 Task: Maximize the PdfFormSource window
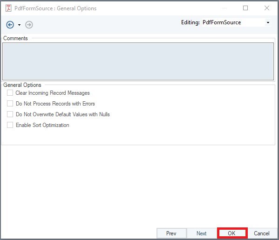pos(245,8)
